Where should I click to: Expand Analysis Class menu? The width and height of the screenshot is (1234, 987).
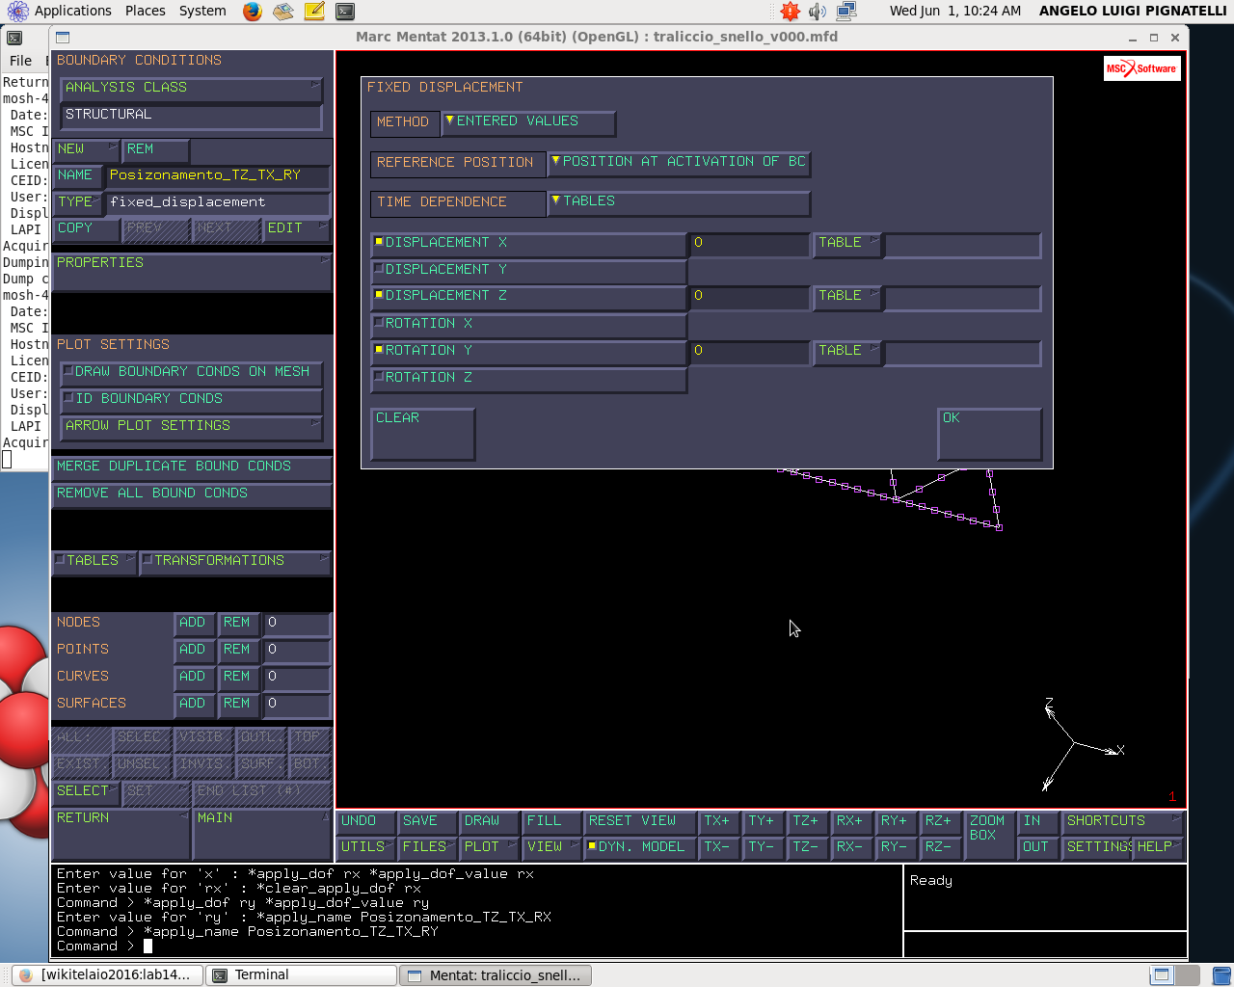(191, 89)
